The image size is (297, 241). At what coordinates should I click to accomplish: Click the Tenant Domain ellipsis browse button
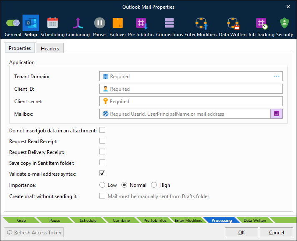(x=277, y=76)
